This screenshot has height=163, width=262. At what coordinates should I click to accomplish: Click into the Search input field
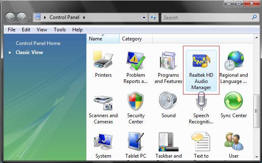point(207,17)
